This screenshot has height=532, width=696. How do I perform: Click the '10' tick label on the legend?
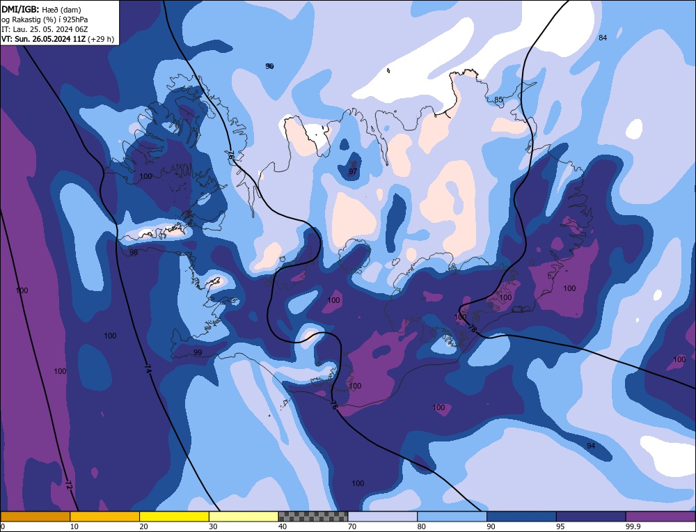[74, 526]
